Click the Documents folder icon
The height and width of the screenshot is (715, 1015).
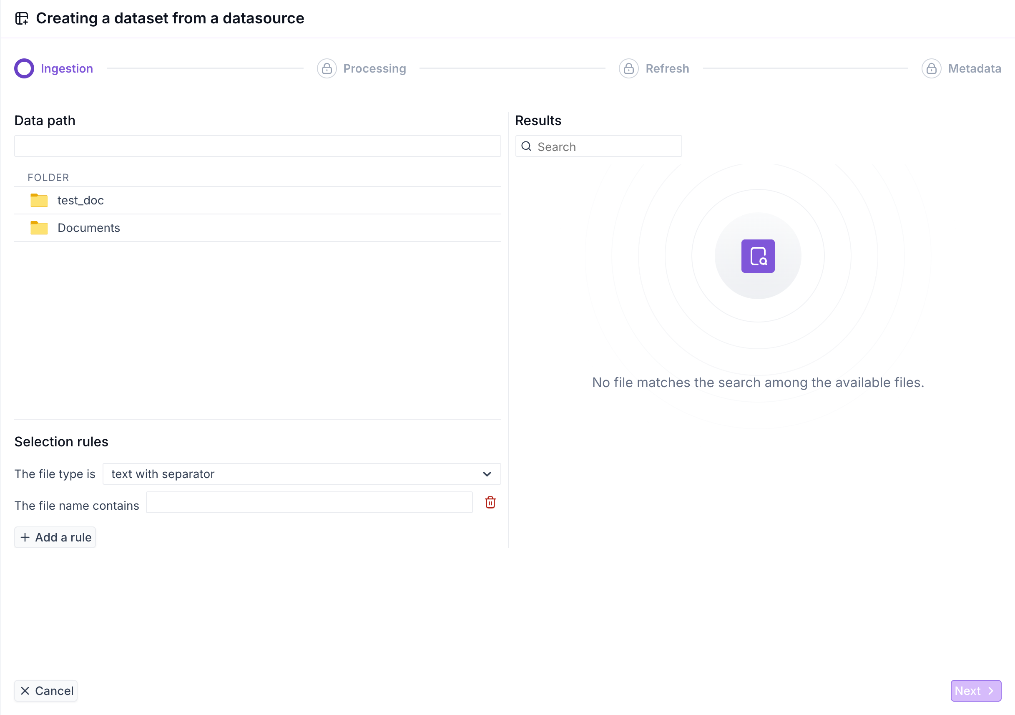(x=39, y=228)
